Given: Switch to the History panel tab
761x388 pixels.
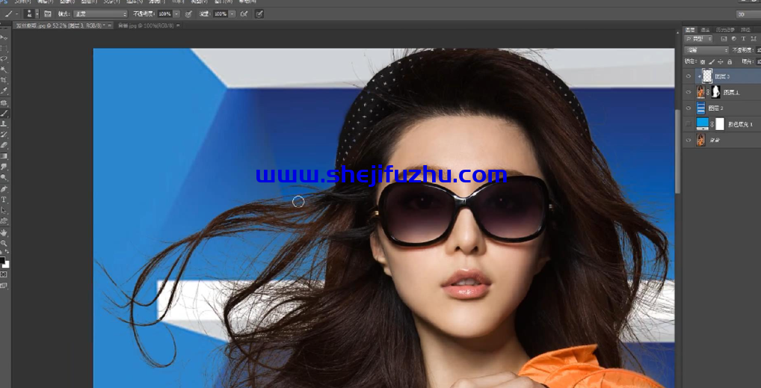Looking at the screenshot, I should coord(726,30).
